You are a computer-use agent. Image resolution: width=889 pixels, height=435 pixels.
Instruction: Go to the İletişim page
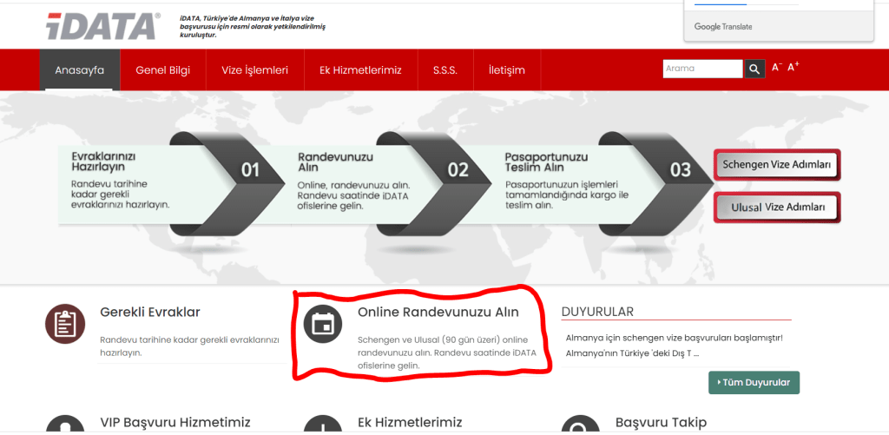[507, 70]
